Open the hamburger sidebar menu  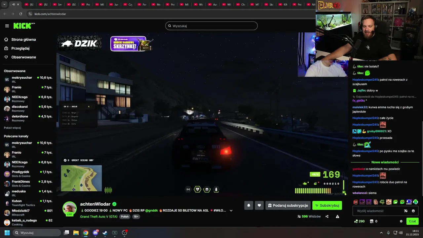pos(7,26)
